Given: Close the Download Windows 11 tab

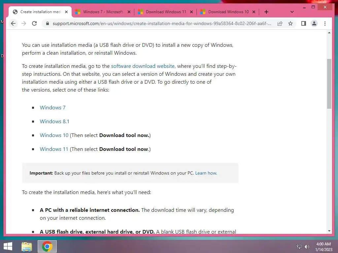Looking at the screenshot, I should pos(191,12).
